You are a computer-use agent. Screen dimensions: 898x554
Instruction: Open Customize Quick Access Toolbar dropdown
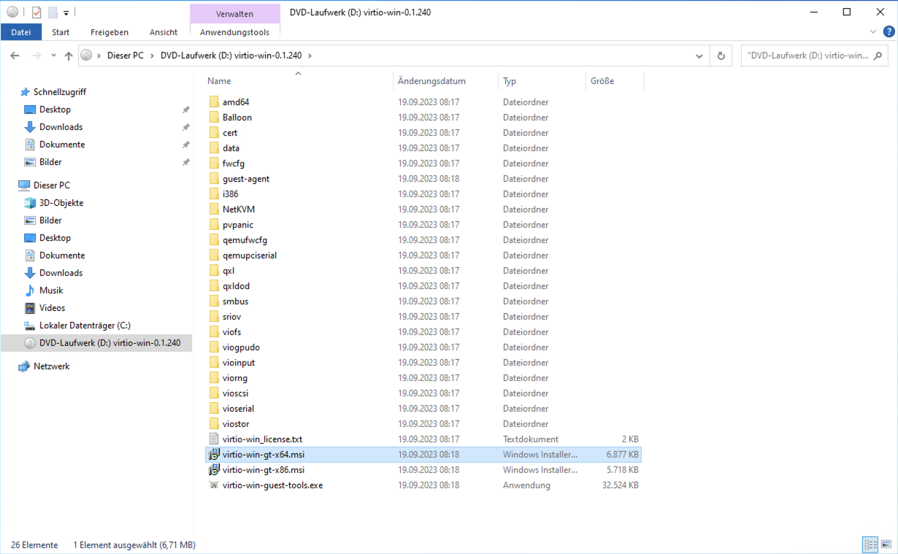pos(66,12)
